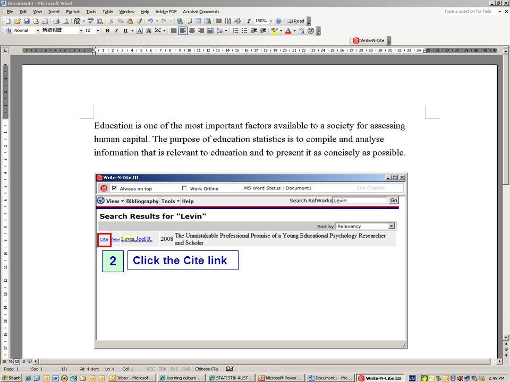Open the Levin, Joel R. author link
Viewport: 510px width, 382px height.
pyautogui.click(x=137, y=239)
